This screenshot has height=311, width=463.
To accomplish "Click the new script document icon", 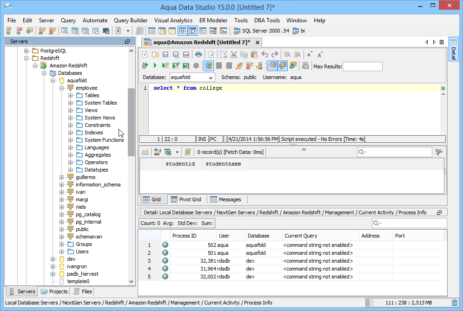I will [119, 31].
